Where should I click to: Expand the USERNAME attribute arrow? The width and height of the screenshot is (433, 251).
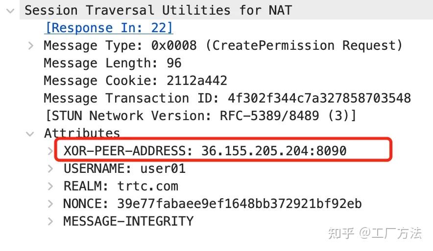coord(51,169)
